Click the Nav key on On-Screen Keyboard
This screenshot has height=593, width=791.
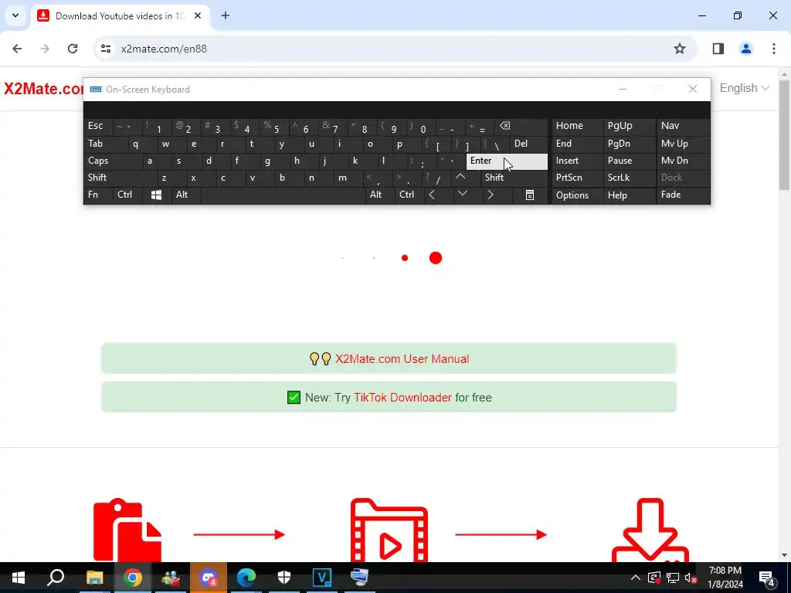pos(683,126)
